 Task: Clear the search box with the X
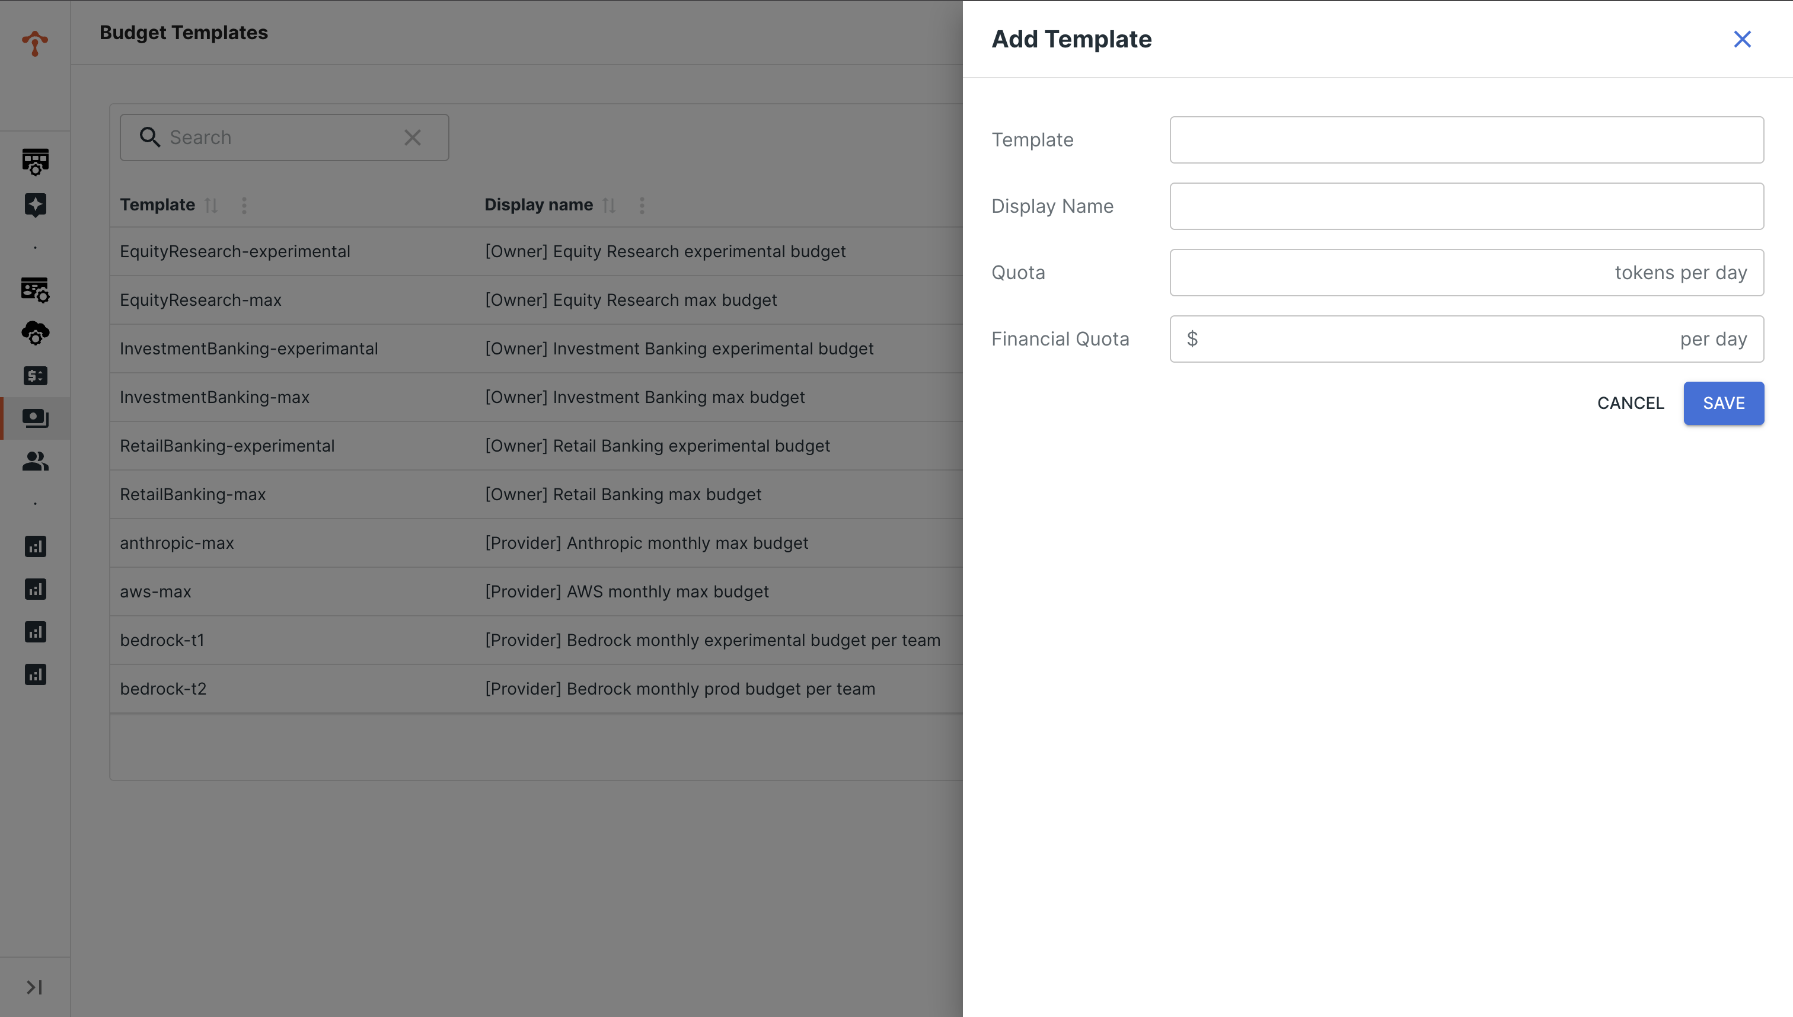412,137
